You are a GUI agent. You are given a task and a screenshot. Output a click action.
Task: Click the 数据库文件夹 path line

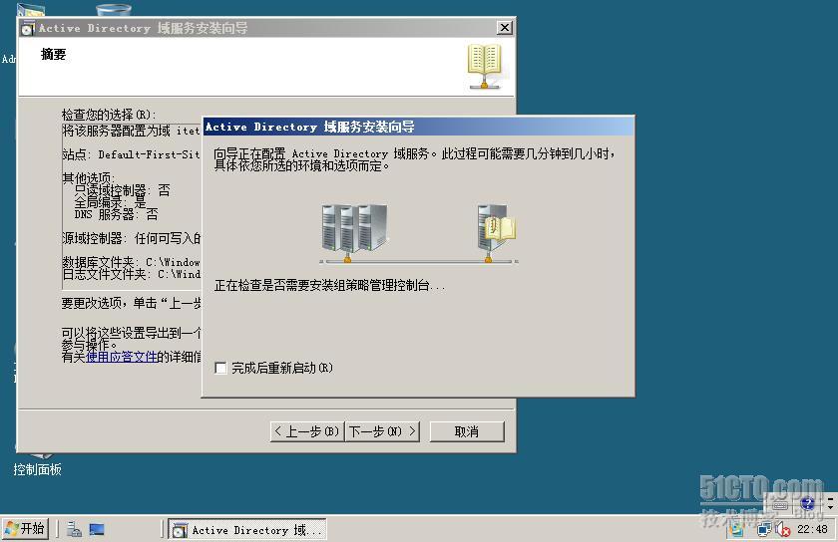pyautogui.click(x=131, y=262)
